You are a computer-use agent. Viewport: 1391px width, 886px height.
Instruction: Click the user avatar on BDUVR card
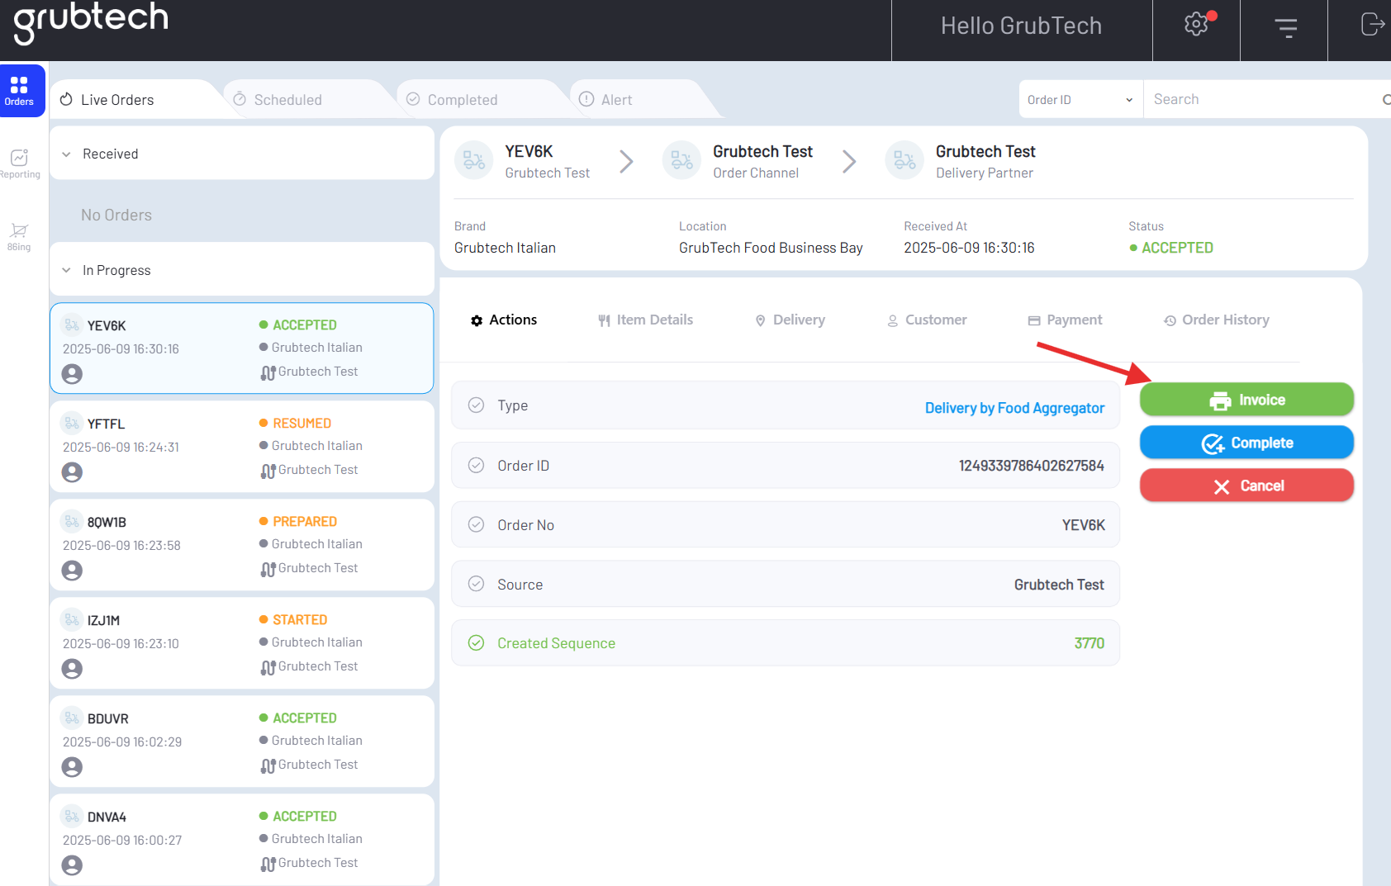[72, 767]
